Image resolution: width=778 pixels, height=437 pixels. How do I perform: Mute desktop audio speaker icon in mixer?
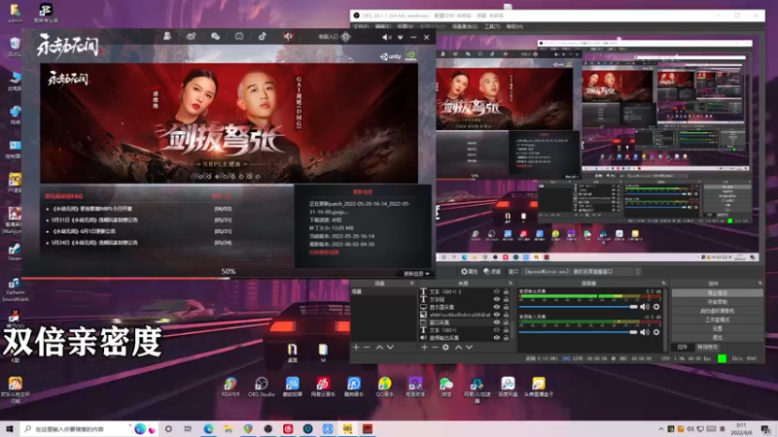point(645,307)
